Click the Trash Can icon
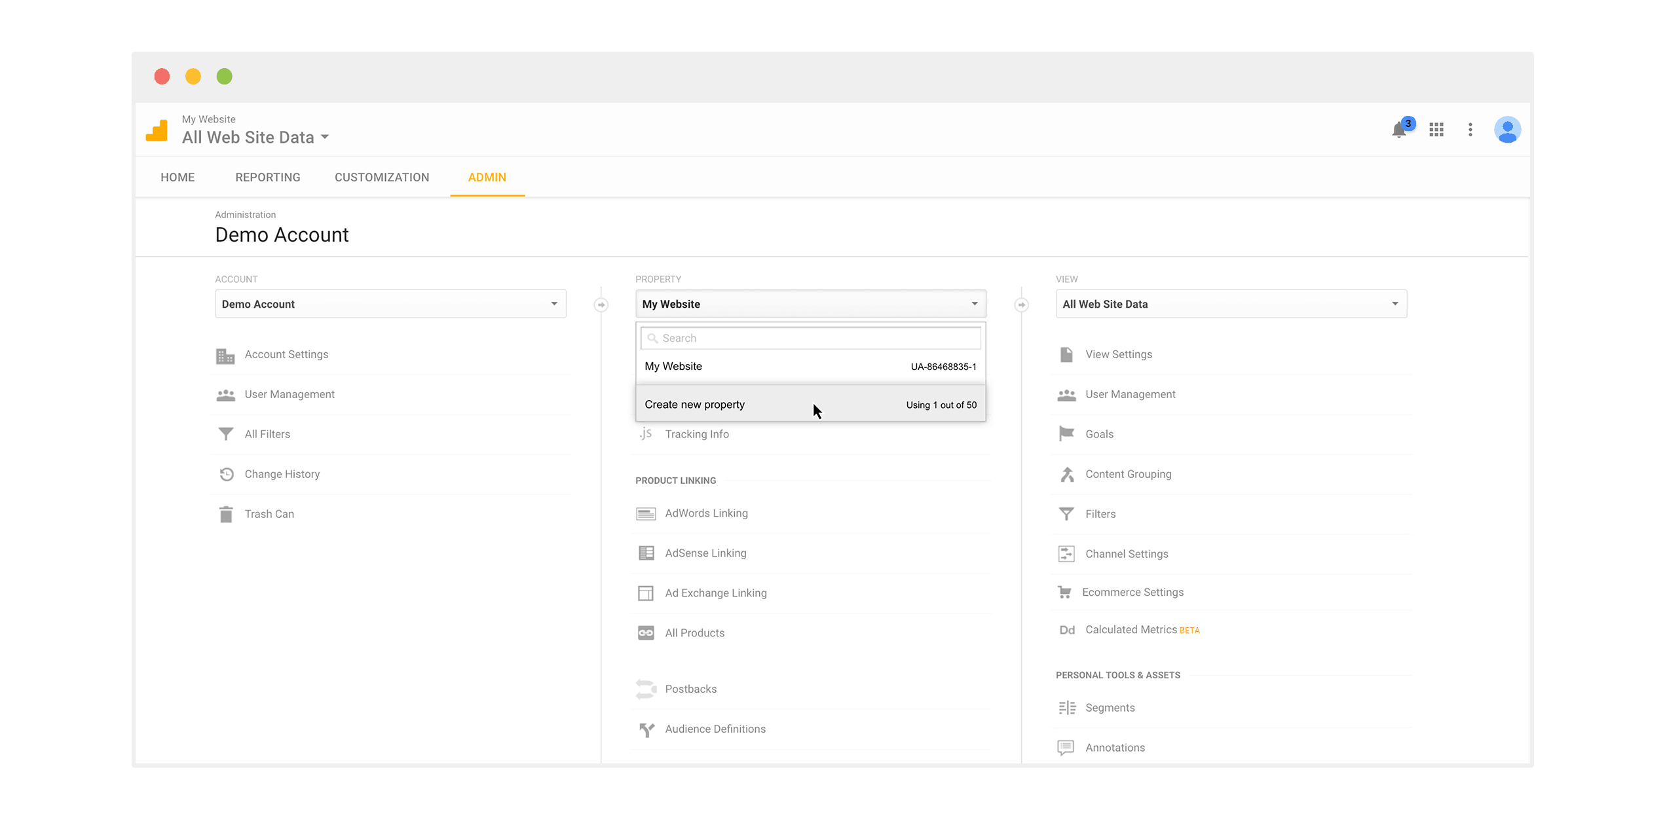1665x825 pixels. (x=226, y=514)
